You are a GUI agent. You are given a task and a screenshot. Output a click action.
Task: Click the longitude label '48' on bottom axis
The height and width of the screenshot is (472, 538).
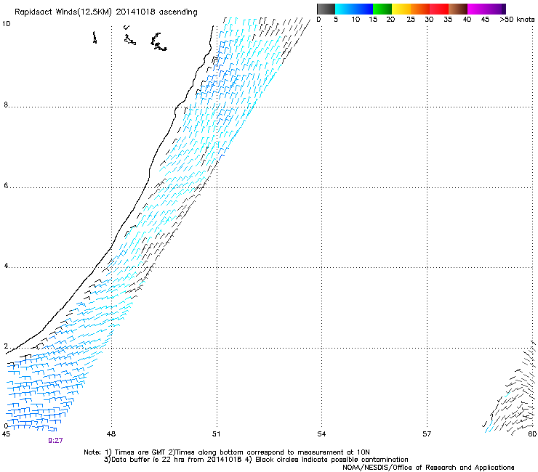111,434
